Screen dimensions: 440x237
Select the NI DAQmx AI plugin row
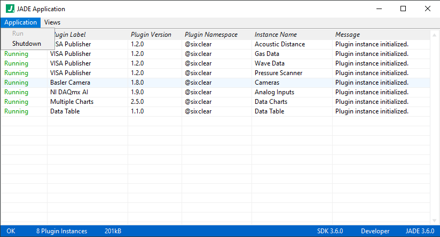click(215, 92)
